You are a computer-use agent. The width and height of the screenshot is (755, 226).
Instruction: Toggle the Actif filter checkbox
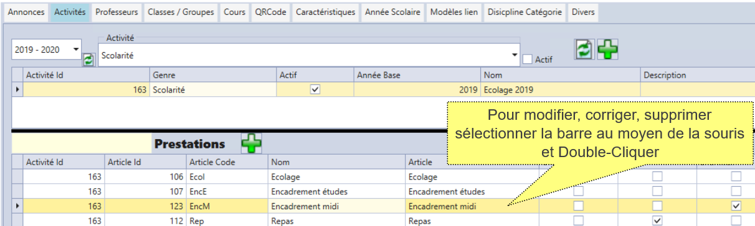coord(527,60)
